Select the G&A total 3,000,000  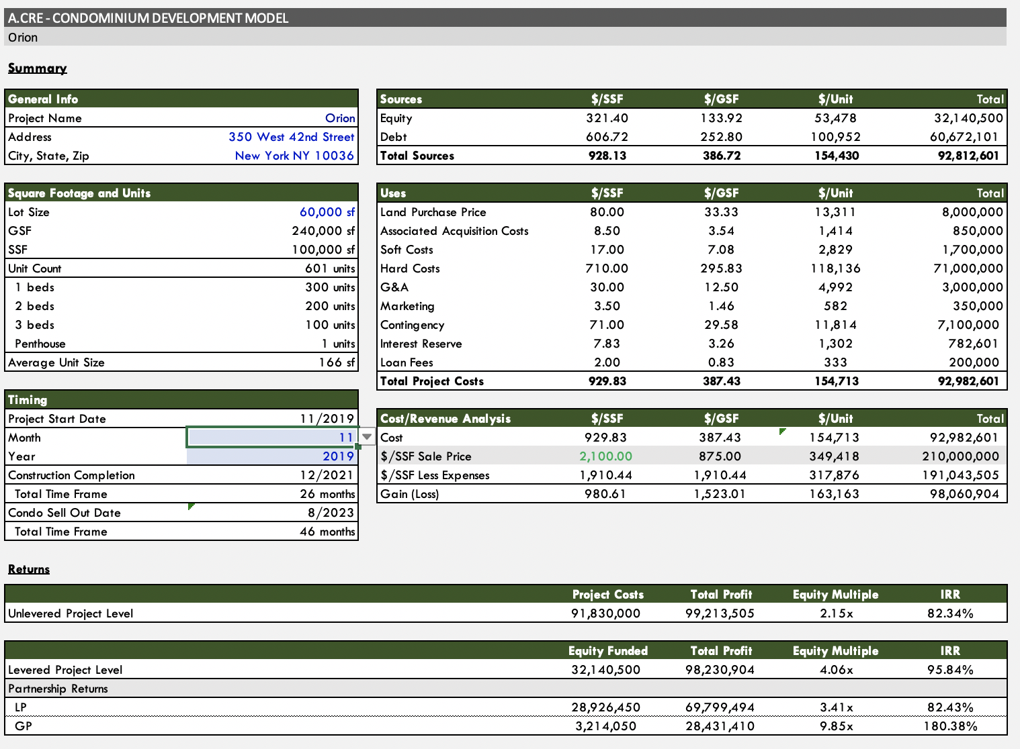[x=972, y=287]
